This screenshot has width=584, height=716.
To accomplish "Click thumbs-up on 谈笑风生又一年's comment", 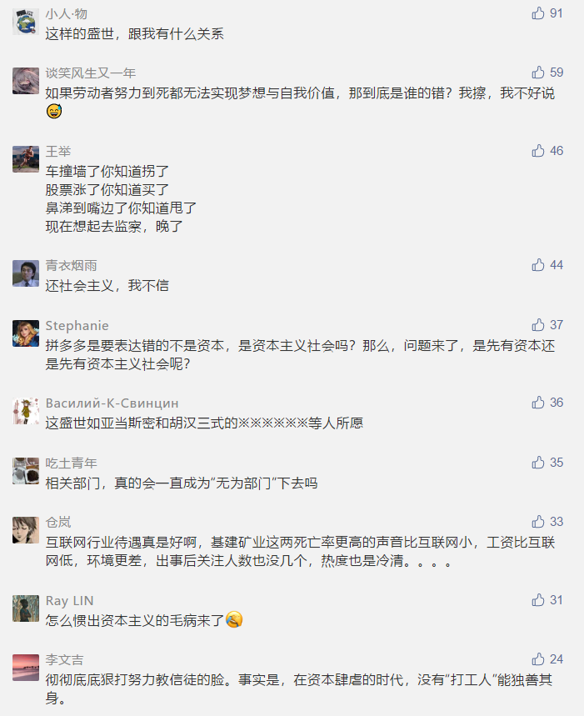I will point(538,73).
